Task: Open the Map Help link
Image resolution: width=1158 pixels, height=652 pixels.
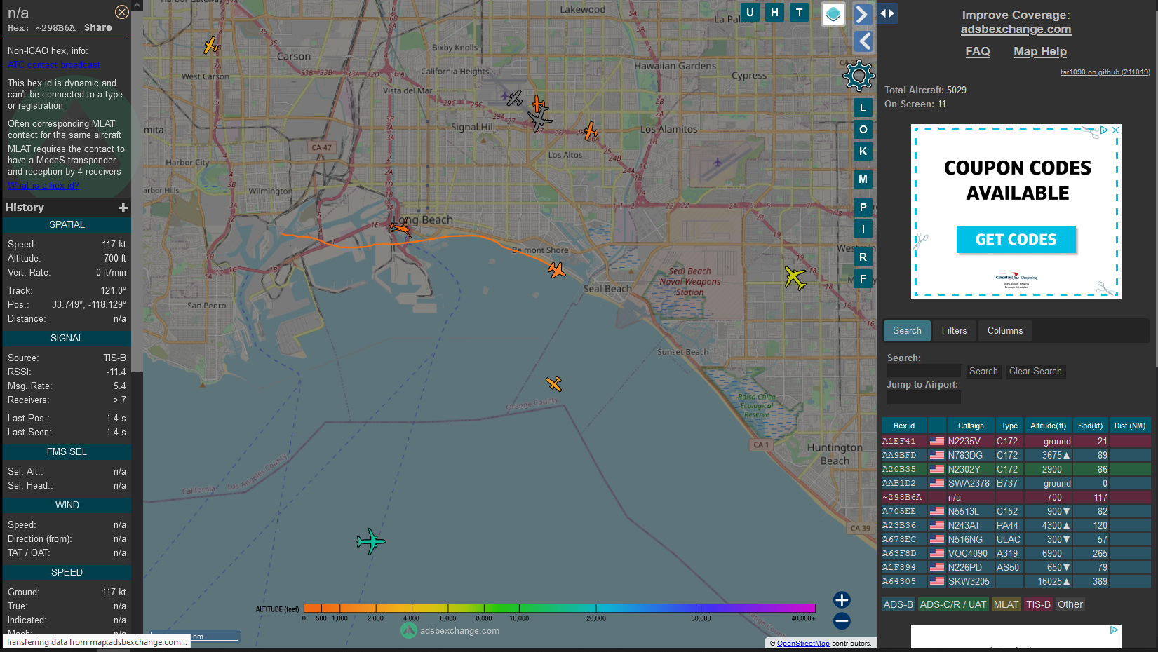Action: (1040, 52)
